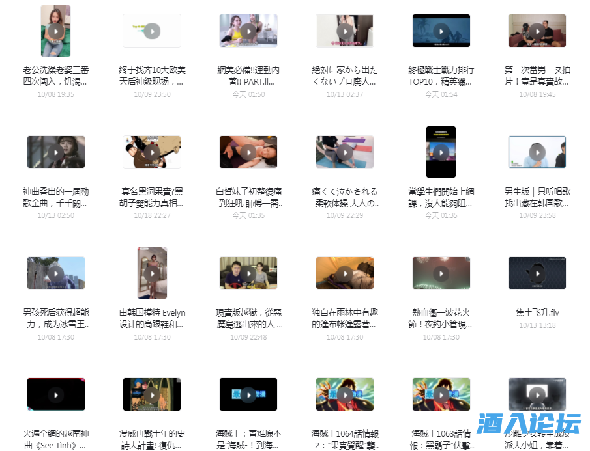Play the video 火遍全網的越南神曲 See Tinh

pos(55,394)
